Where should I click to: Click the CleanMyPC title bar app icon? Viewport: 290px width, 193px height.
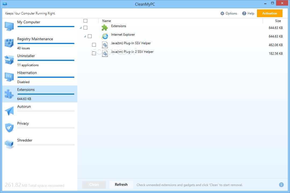[x=5, y=4]
